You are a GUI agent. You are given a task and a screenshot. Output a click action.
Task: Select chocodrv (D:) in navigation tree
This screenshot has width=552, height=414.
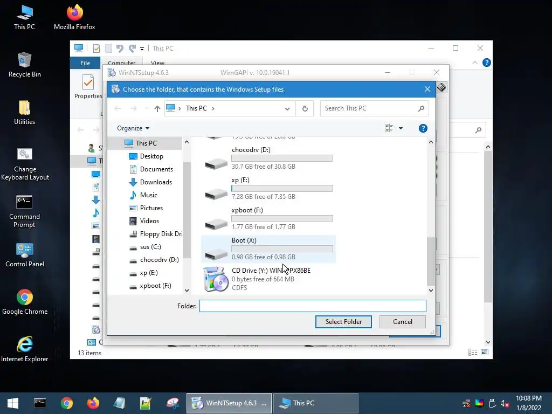[x=159, y=260]
